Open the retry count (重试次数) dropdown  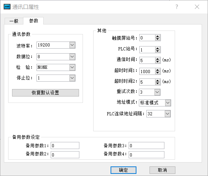157,92
